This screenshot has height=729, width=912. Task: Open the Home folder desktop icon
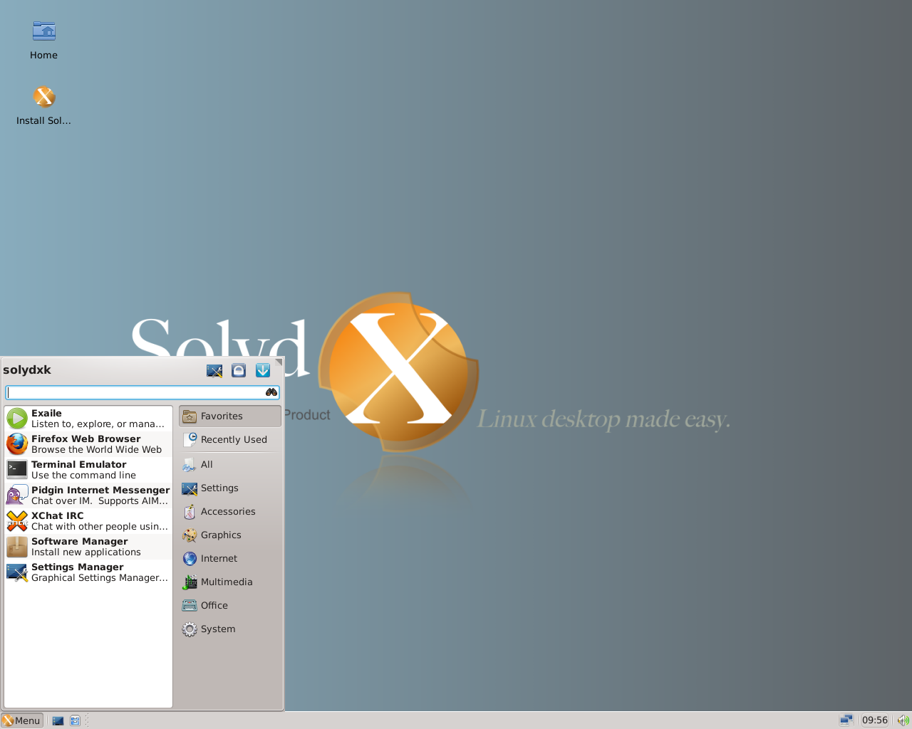click(43, 41)
